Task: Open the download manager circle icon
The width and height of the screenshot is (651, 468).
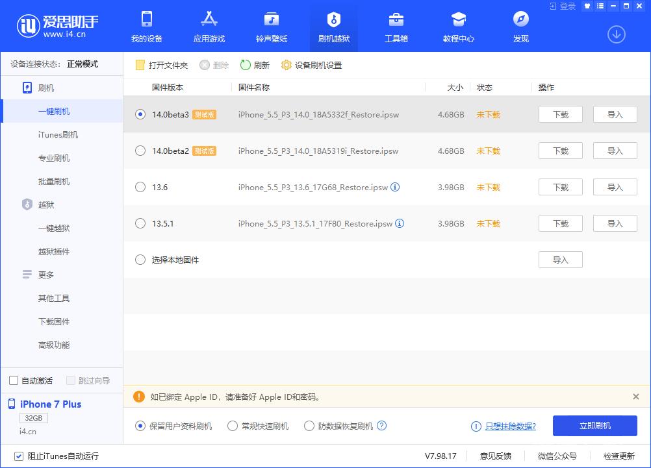Action: pyautogui.click(x=616, y=34)
